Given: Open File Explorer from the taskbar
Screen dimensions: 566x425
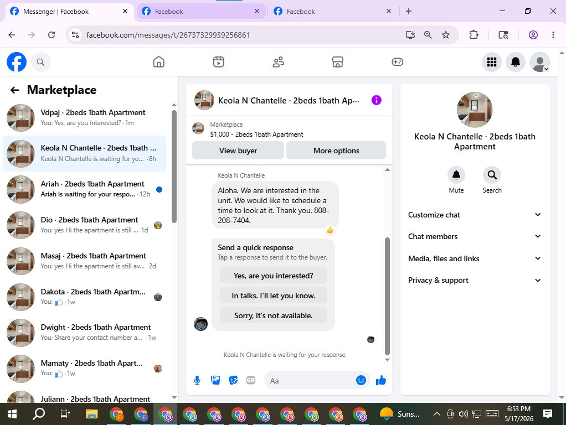Looking at the screenshot, I should tap(92, 414).
